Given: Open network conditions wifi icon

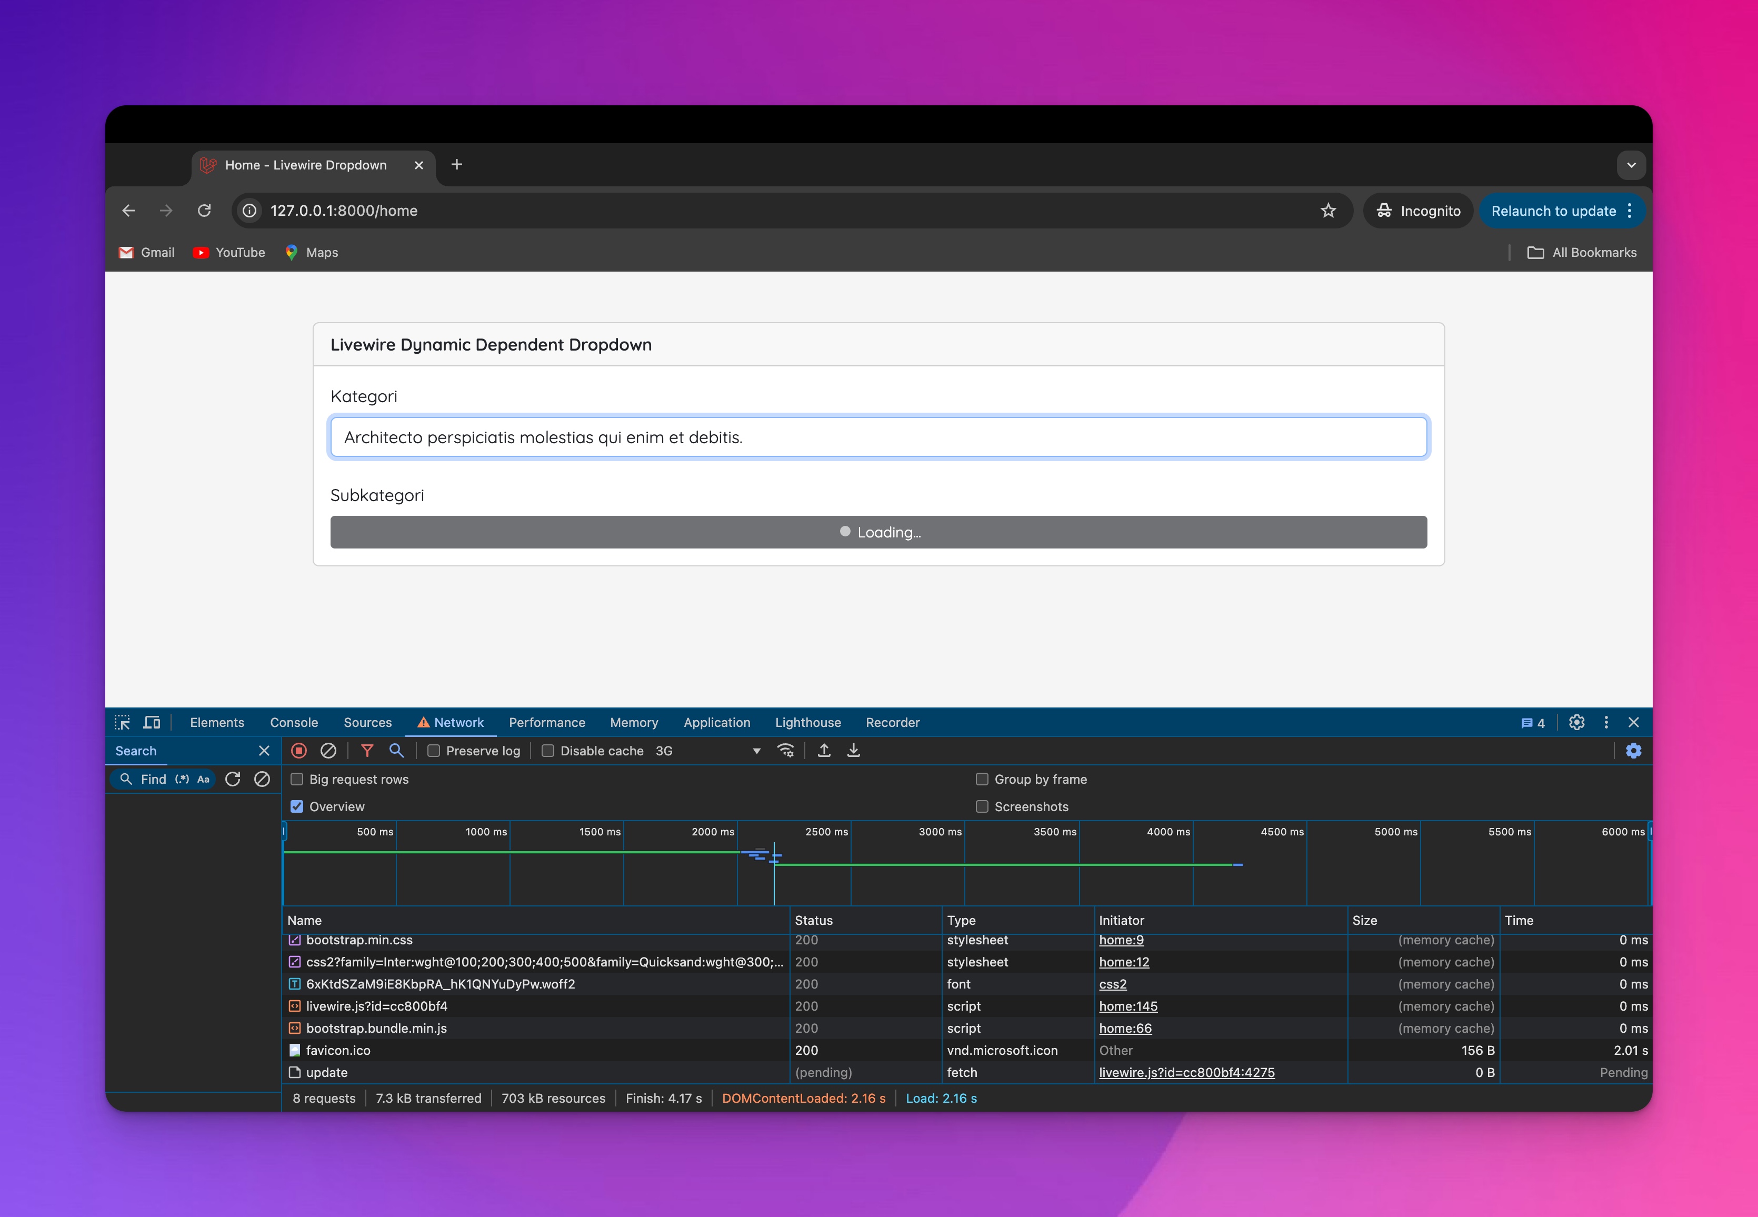Looking at the screenshot, I should coord(785,750).
